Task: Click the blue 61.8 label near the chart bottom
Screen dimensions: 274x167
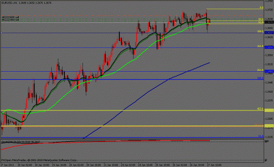Action: click(x=261, y=136)
